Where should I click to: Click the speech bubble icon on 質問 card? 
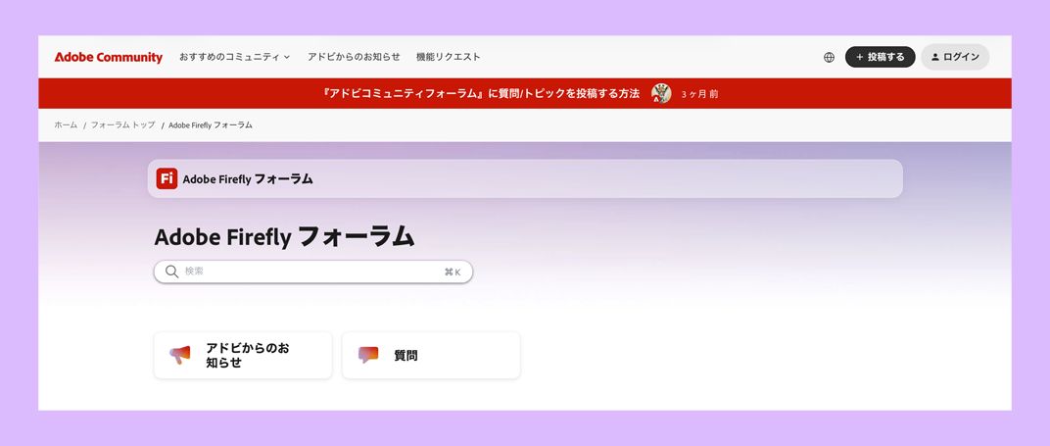[367, 355]
